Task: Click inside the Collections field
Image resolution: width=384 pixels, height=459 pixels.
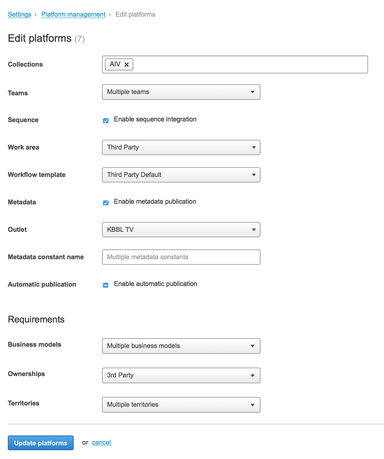Action: [x=228, y=64]
